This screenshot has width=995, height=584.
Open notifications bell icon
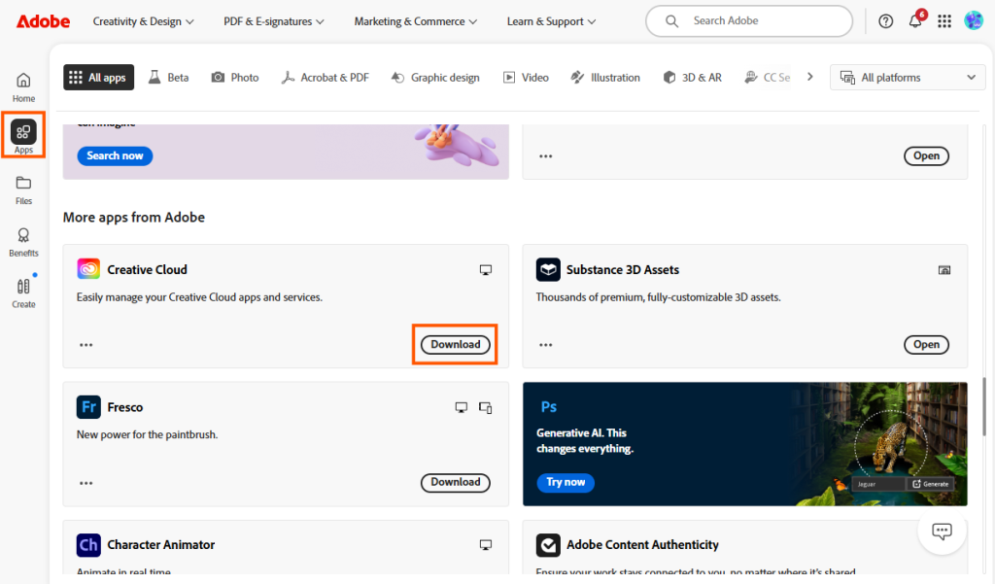tap(915, 21)
